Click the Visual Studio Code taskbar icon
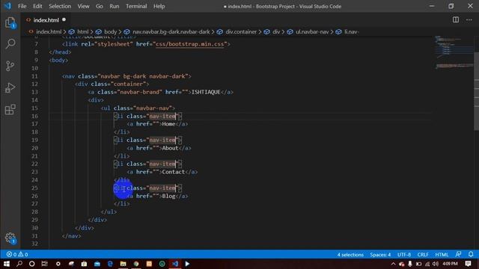Image resolution: width=479 pixels, height=269 pixels. tap(175, 264)
